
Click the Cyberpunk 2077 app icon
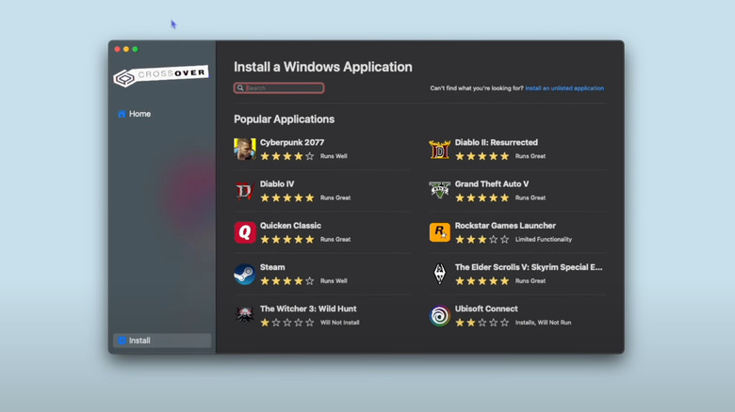pos(245,149)
